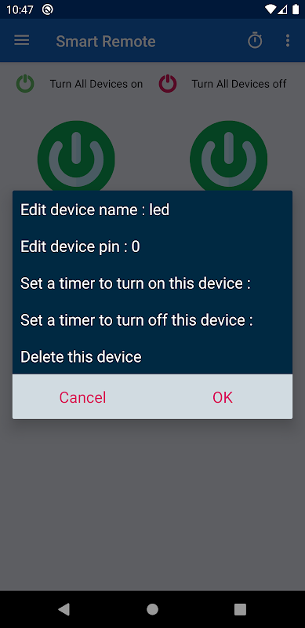Tap the Android home circle button
305x628 pixels.
152,609
